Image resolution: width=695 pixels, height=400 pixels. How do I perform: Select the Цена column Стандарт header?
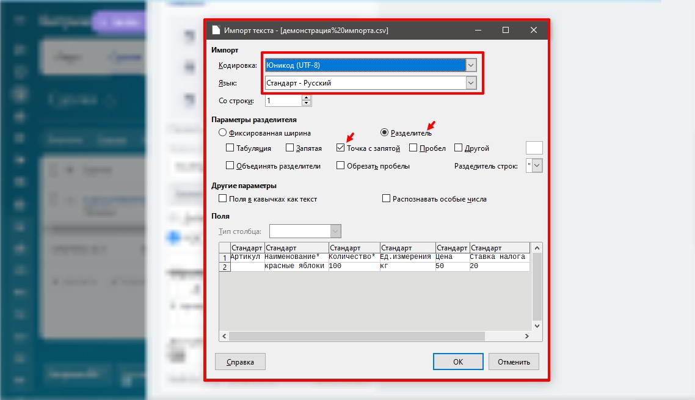(x=452, y=248)
